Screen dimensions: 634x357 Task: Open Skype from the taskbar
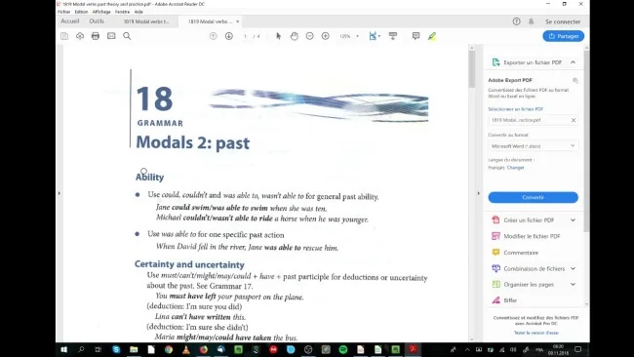pyautogui.click(x=116, y=350)
